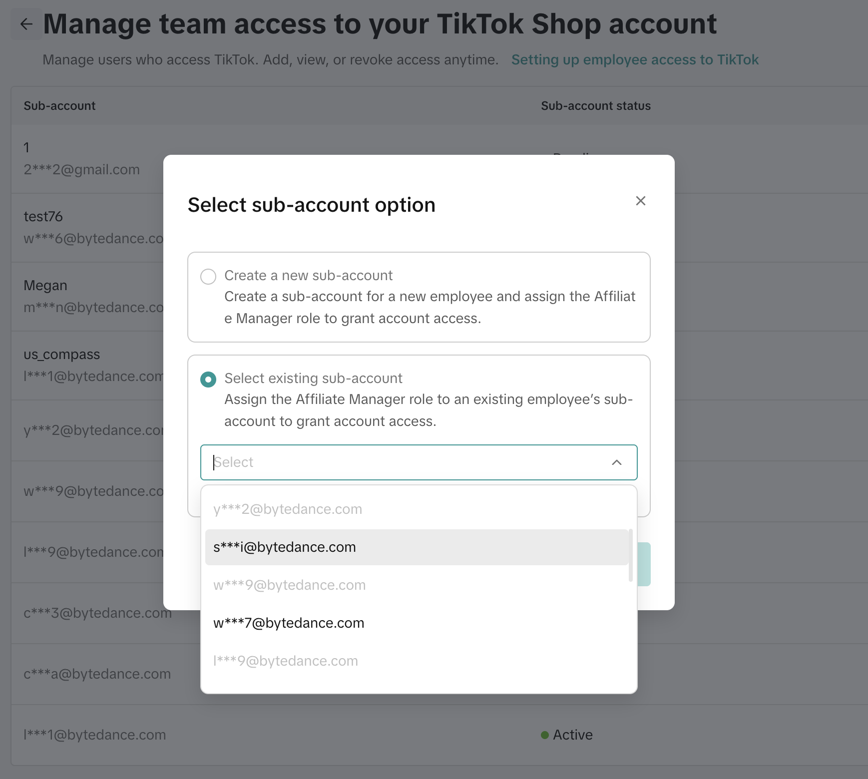Select greyed y***2@bytedance.com option in dropdown list

coord(288,509)
